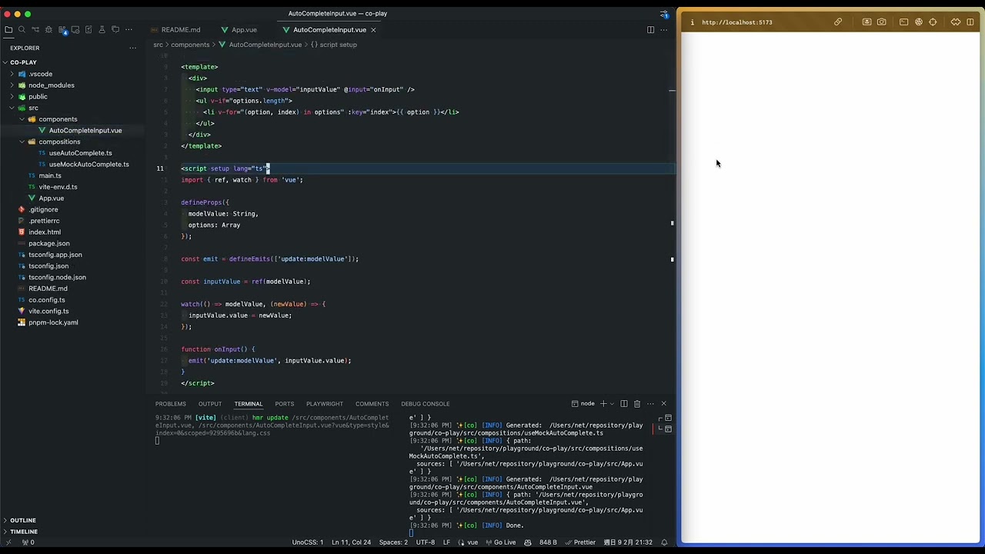This screenshot has height=554, width=985.
Task: Click the crosshair inspect icon in preview
Action: click(x=933, y=22)
